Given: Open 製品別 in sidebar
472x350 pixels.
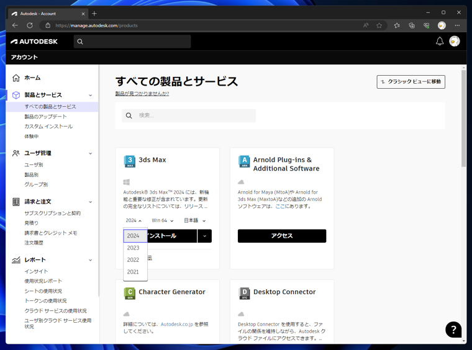Looking at the screenshot, I should [31, 175].
